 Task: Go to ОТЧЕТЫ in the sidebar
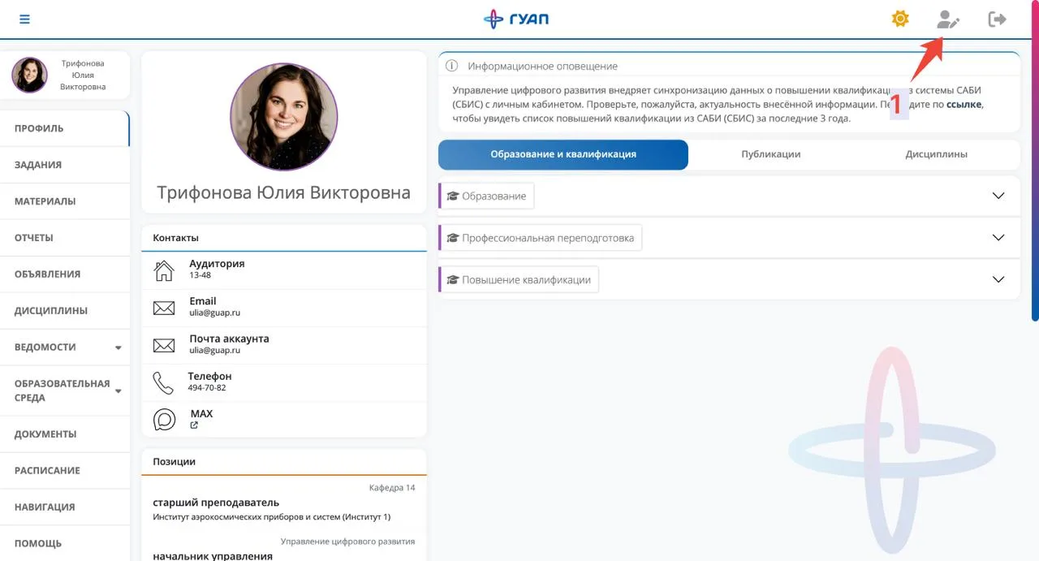click(x=65, y=238)
